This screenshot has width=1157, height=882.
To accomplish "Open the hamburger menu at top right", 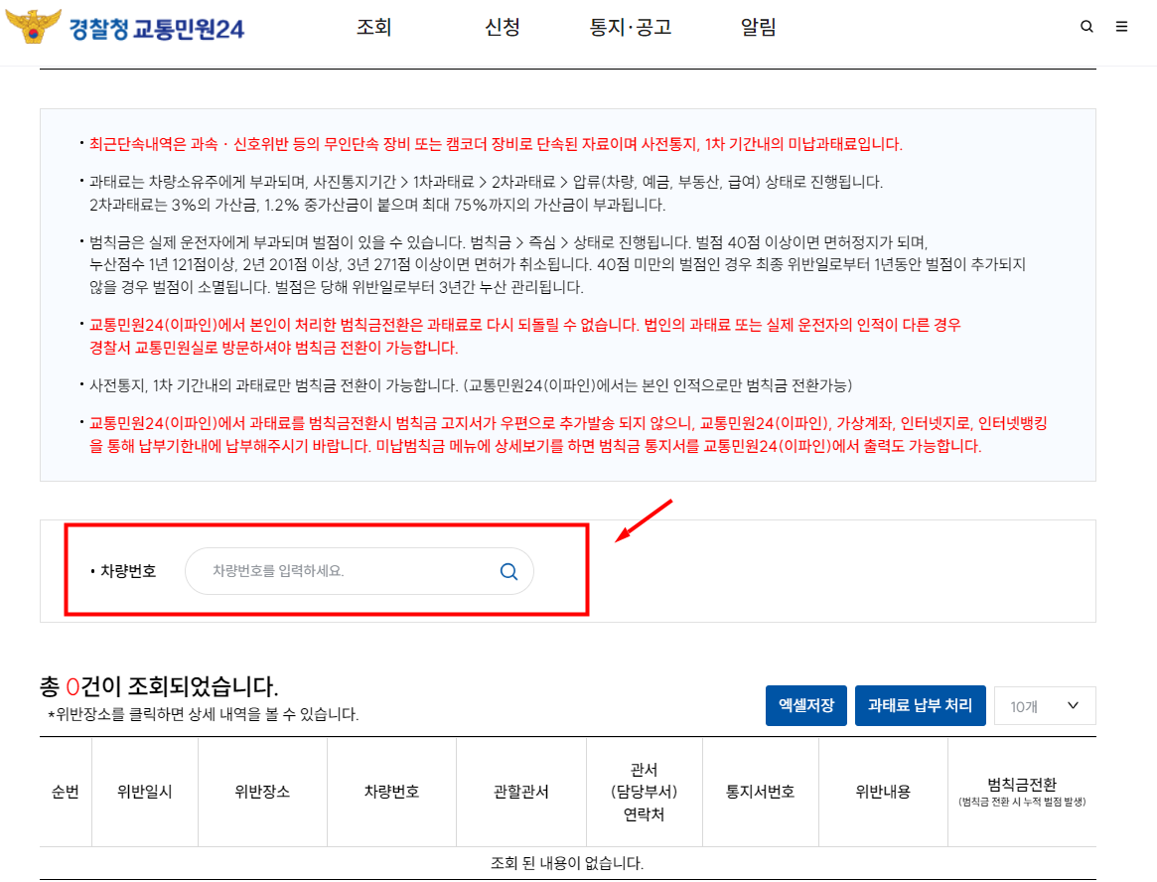I will pyautogui.click(x=1124, y=27).
